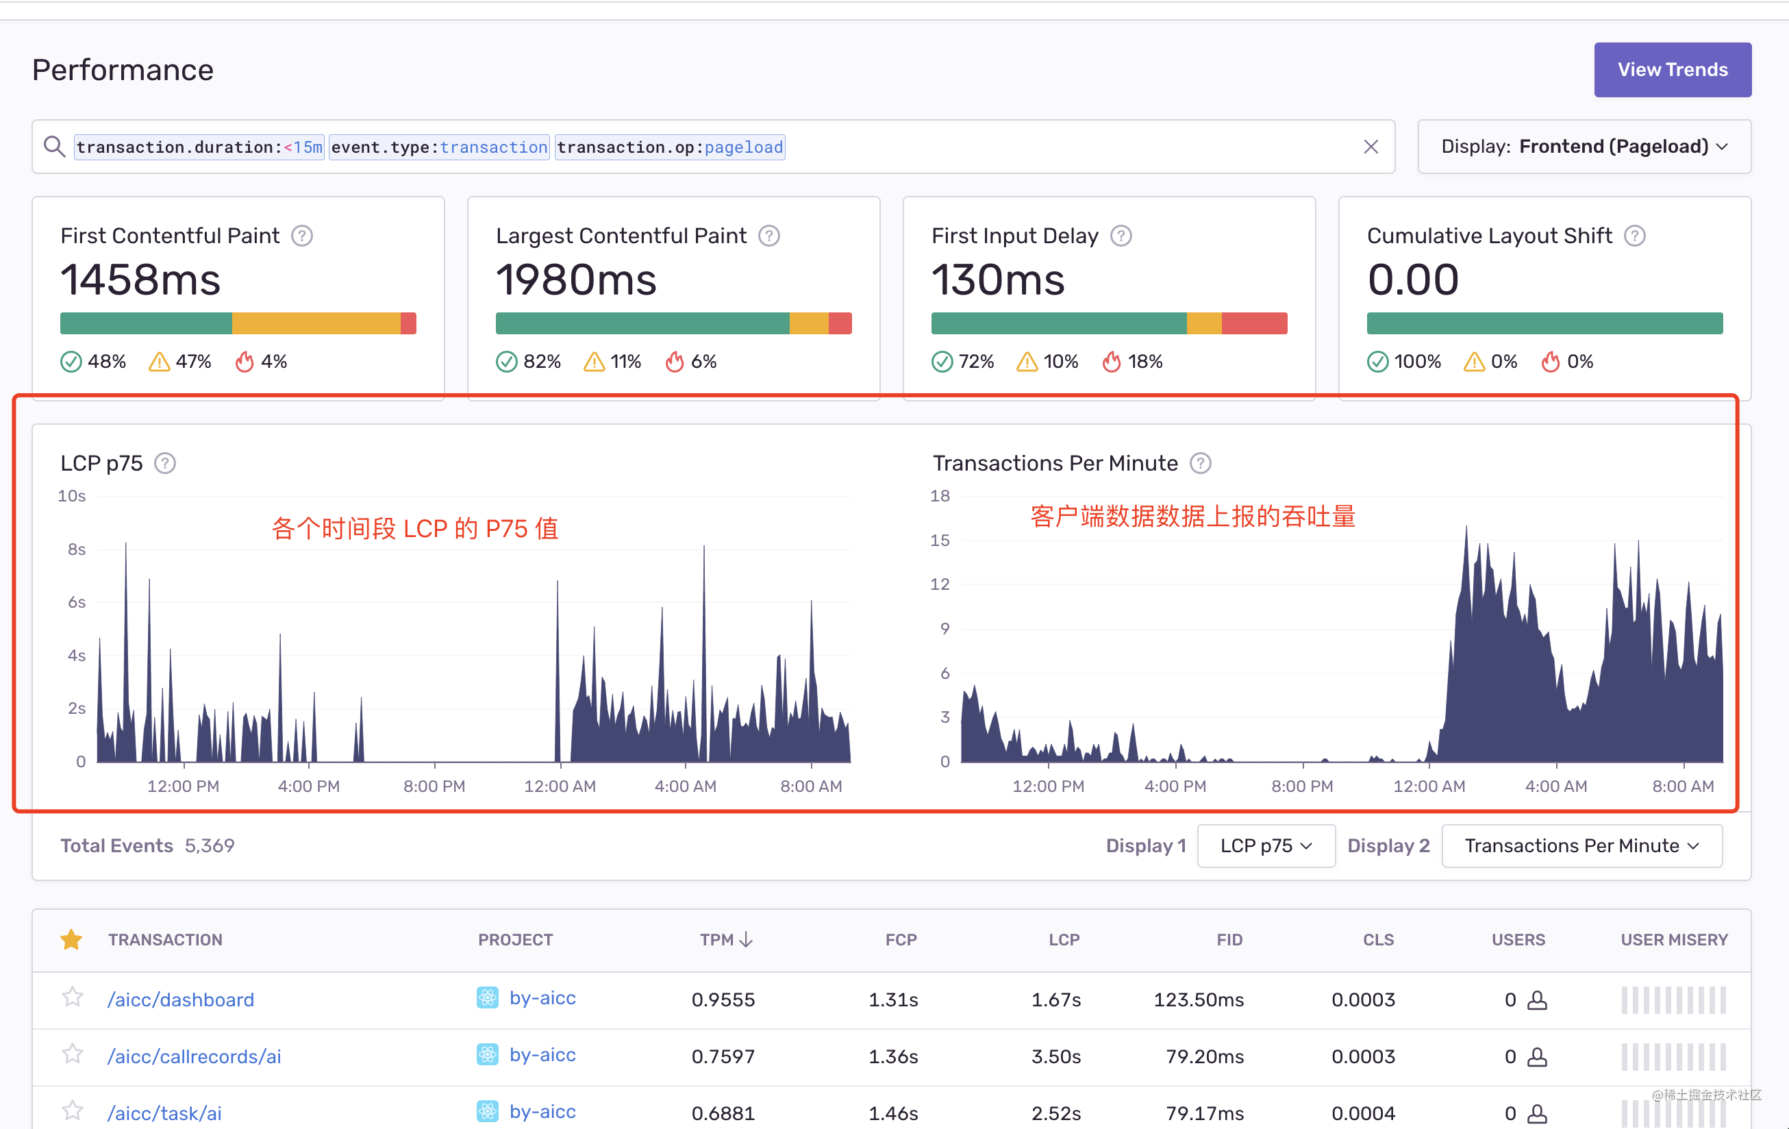Click by-aicc project icon in dashboard row
Screen dimensions: 1789x1129
488,997
